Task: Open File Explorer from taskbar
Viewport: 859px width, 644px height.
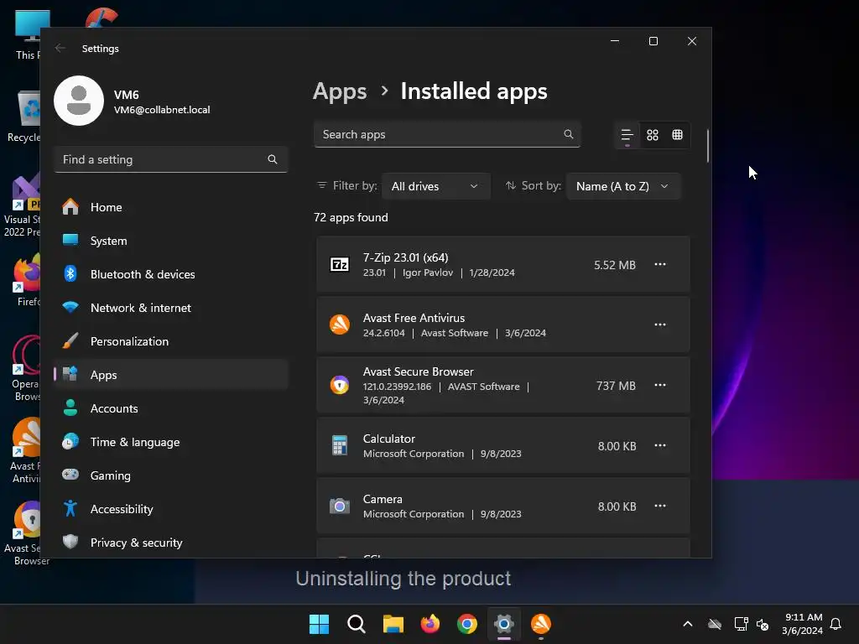Action: click(393, 624)
